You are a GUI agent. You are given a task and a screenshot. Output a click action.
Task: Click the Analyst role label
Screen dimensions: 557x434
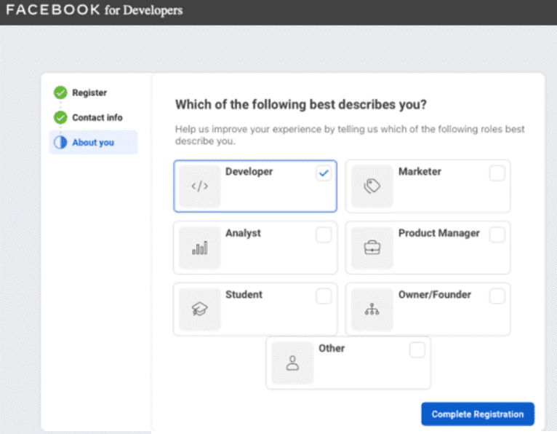coord(243,233)
